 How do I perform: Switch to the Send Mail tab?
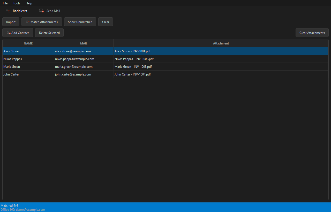50,11
